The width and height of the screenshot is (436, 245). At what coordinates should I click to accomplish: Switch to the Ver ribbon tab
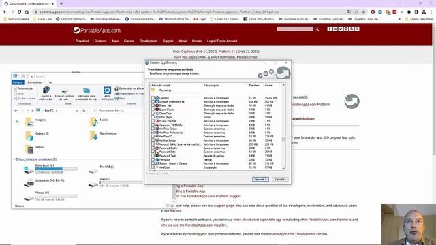click(x=50, y=82)
